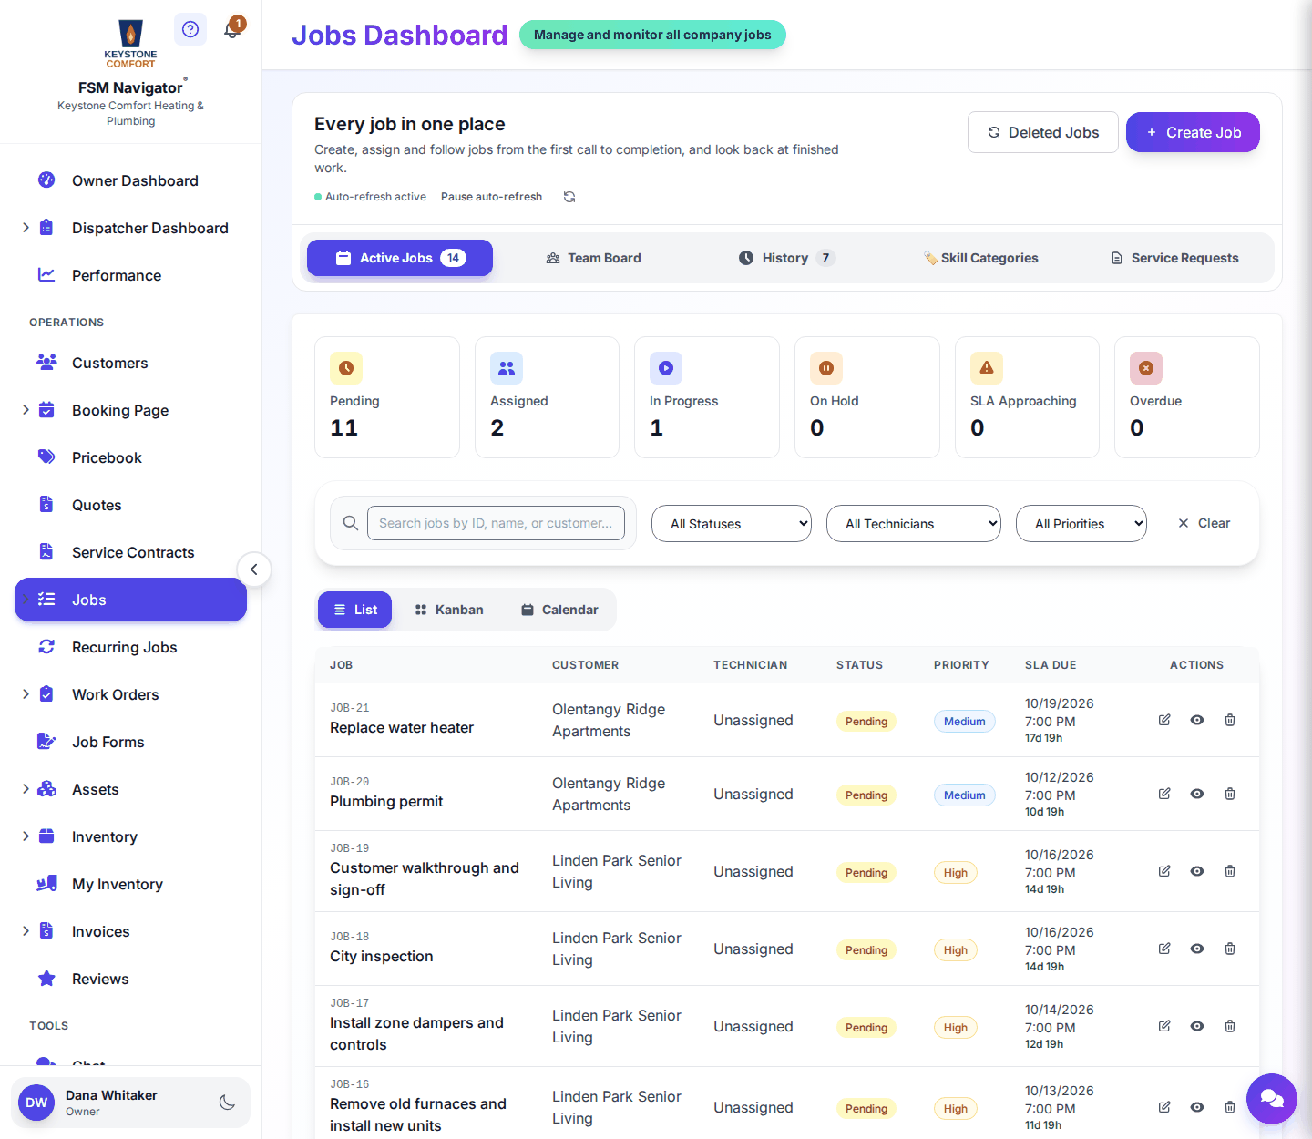Expand Booking Page submenu chevron
Image resolution: width=1312 pixels, height=1139 pixels.
click(x=26, y=410)
